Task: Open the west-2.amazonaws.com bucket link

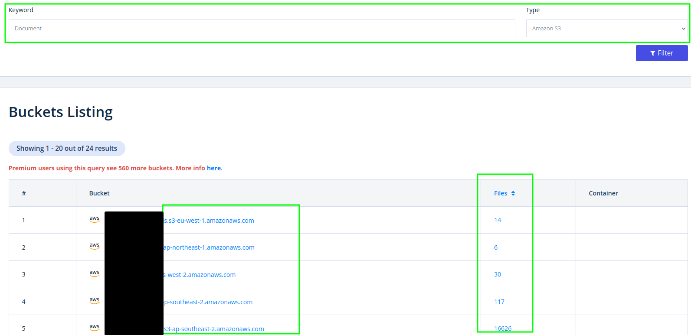Action: click(200, 275)
